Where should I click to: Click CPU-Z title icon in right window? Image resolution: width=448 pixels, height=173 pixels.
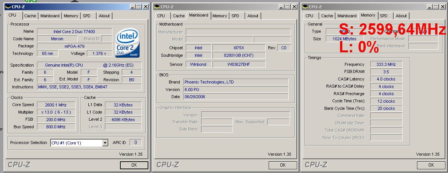(305, 7)
